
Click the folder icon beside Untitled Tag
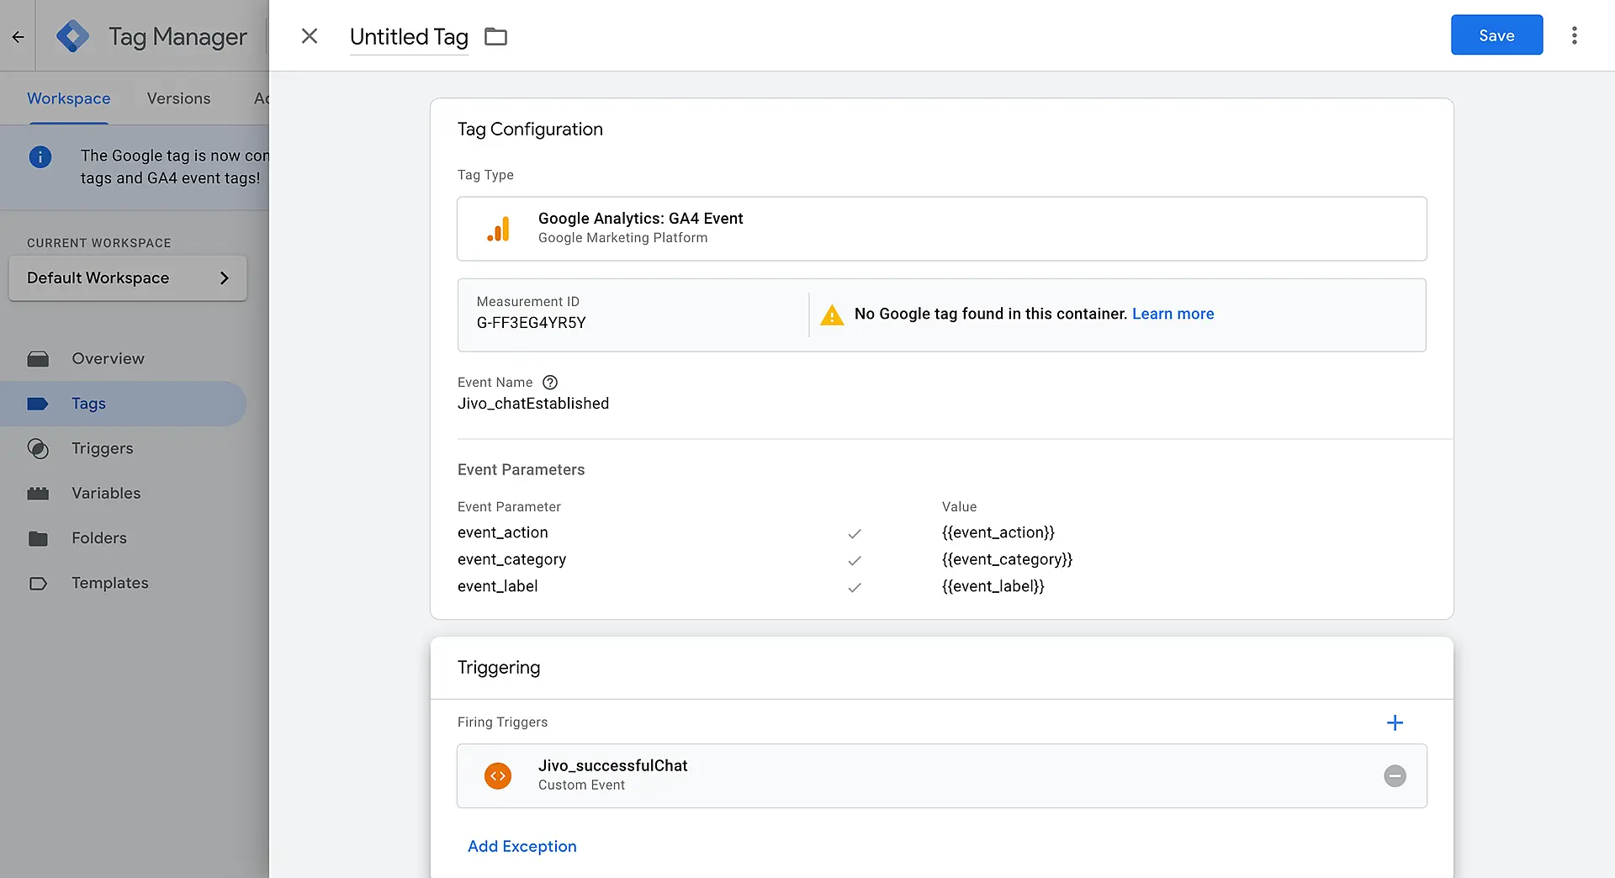pyautogui.click(x=495, y=36)
